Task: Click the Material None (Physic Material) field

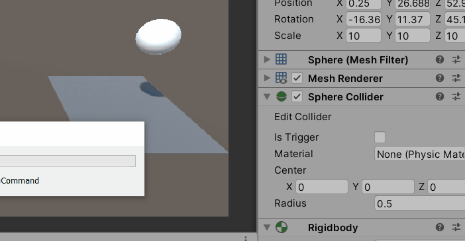Action: (x=420, y=154)
